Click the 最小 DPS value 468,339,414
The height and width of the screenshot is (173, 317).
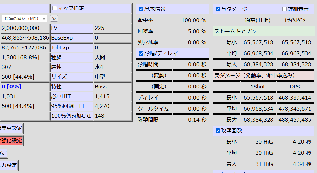click(x=295, y=98)
